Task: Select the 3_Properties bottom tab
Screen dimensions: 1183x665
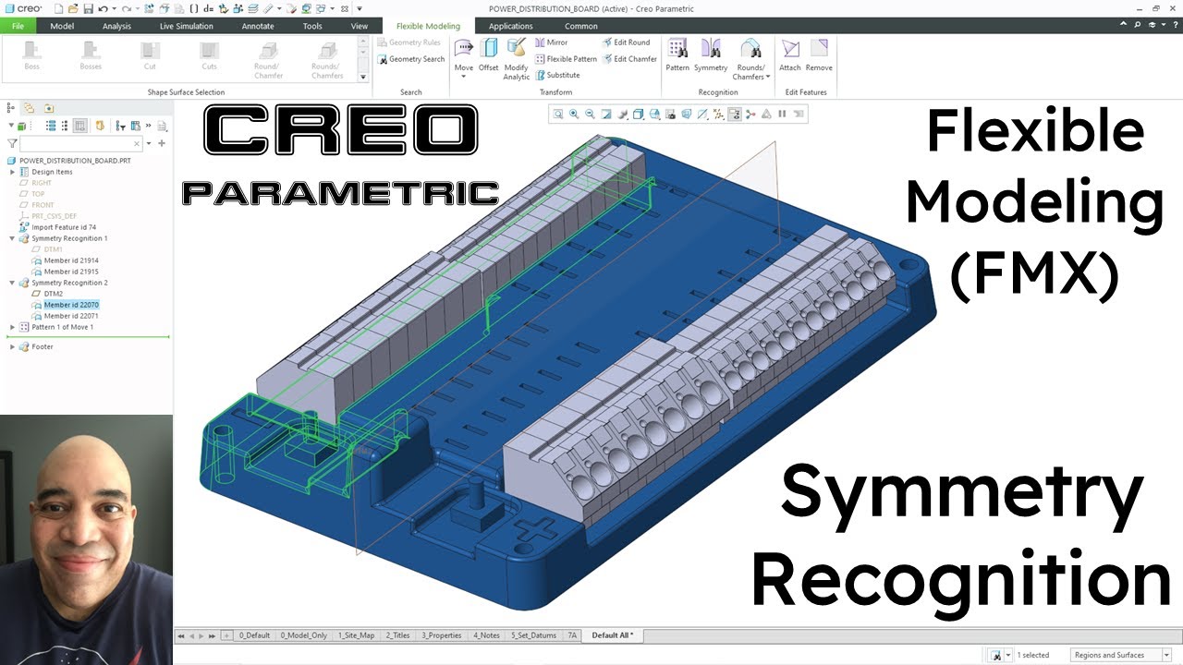Action: click(x=442, y=635)
